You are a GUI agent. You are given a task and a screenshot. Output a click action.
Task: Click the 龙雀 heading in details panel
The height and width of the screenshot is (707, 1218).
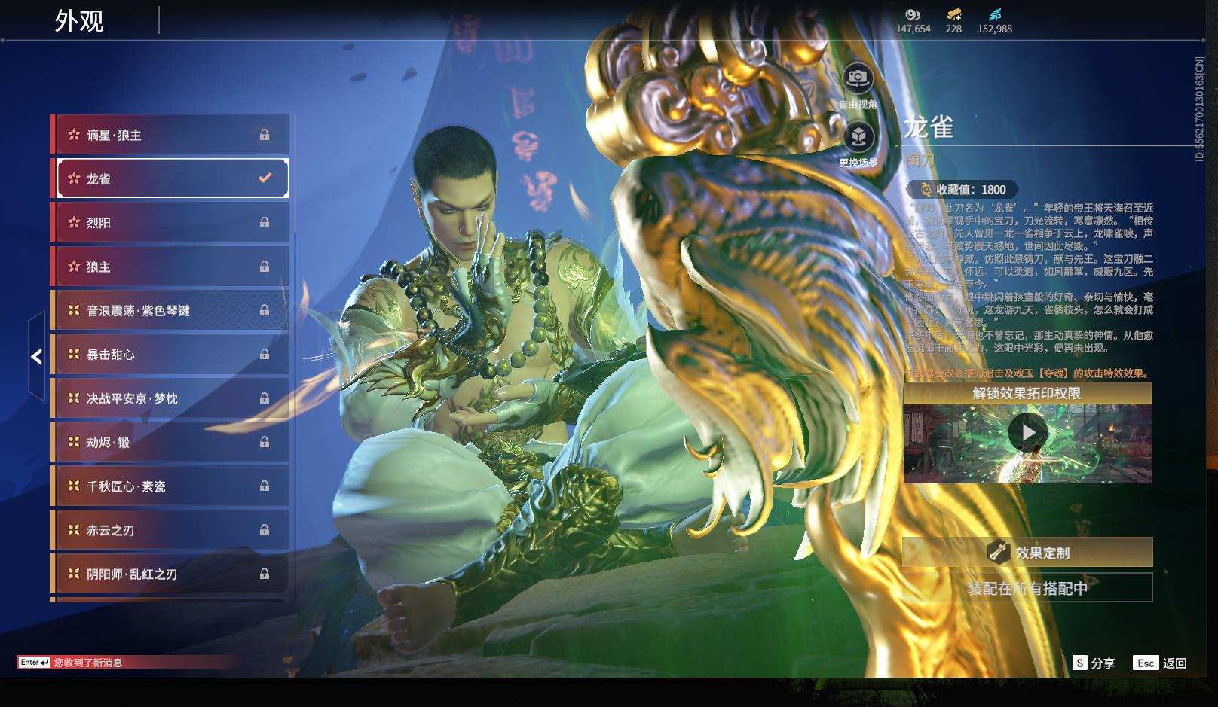pos(929,127)
